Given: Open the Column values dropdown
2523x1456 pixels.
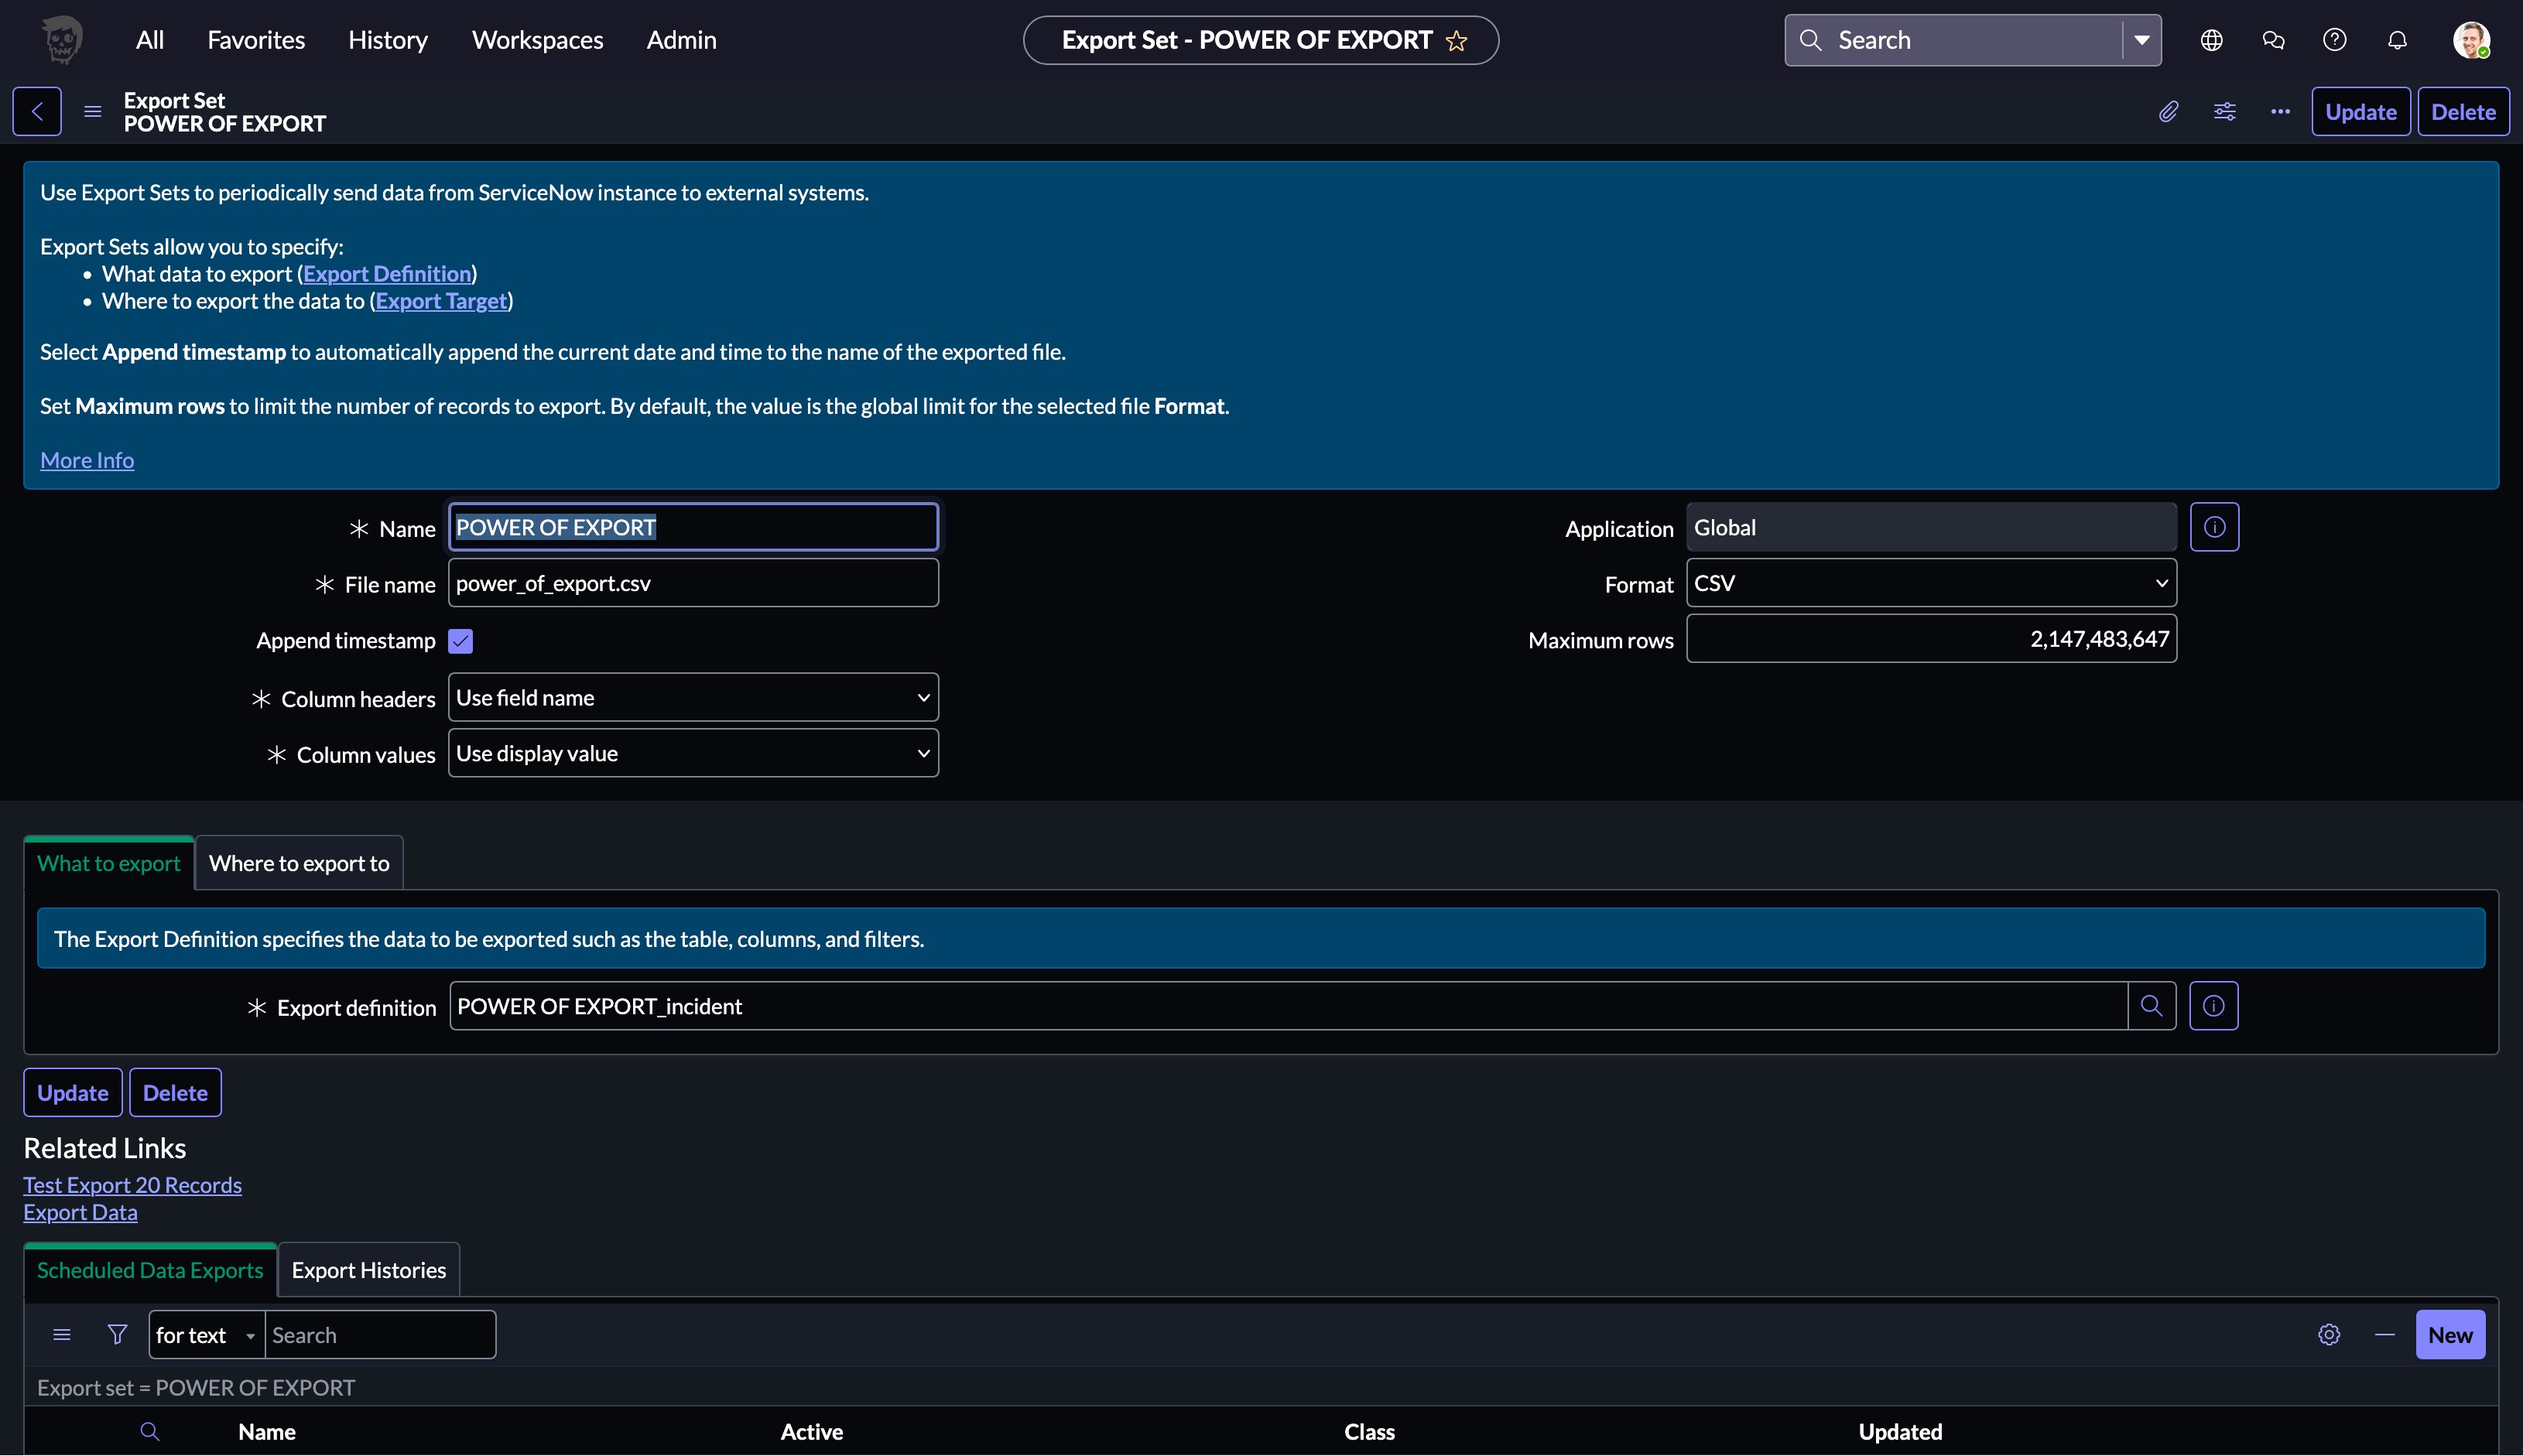Looking at the screenshot, I should 692,754.
